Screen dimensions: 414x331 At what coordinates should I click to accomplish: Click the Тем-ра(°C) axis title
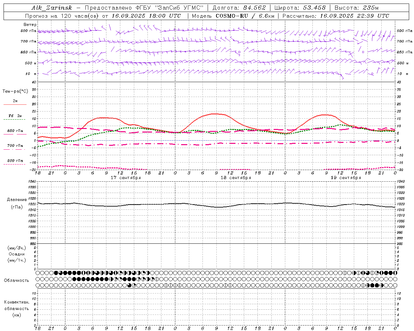pyautogui.click(x=15, y=91)
